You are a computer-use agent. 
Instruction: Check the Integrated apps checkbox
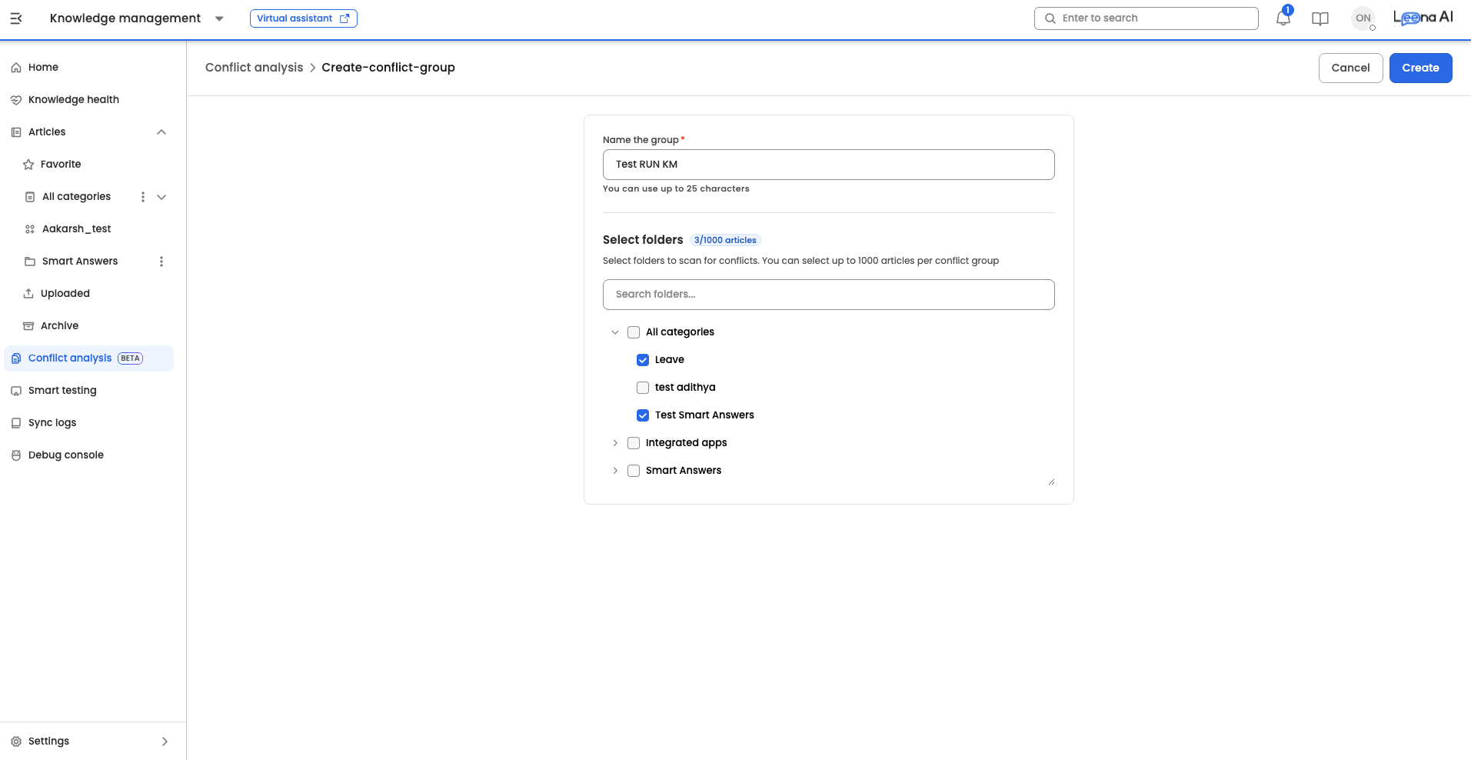coord(634,443)
